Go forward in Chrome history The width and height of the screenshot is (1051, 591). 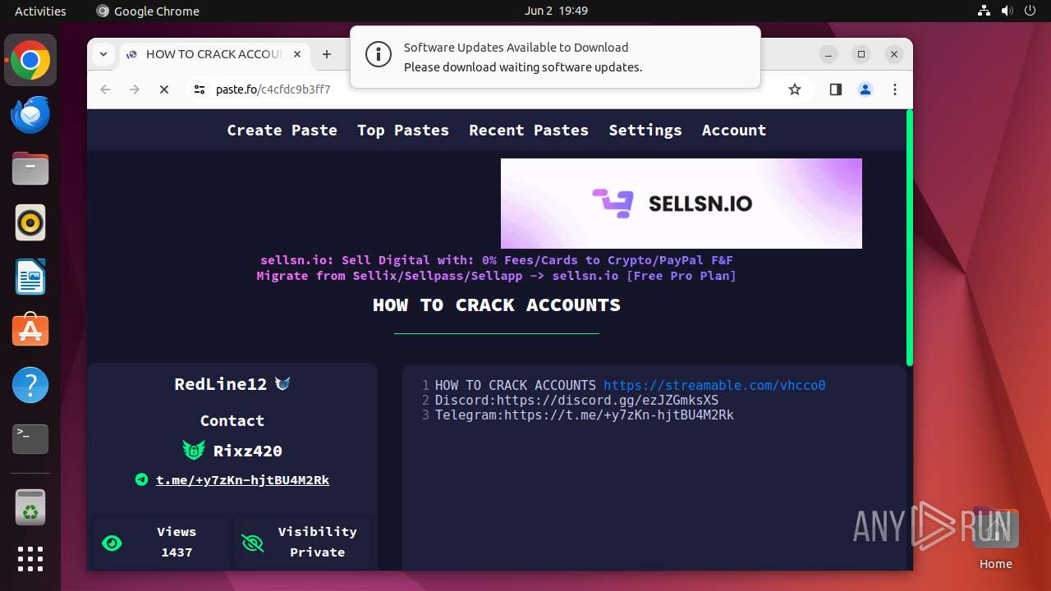(135, 89)
